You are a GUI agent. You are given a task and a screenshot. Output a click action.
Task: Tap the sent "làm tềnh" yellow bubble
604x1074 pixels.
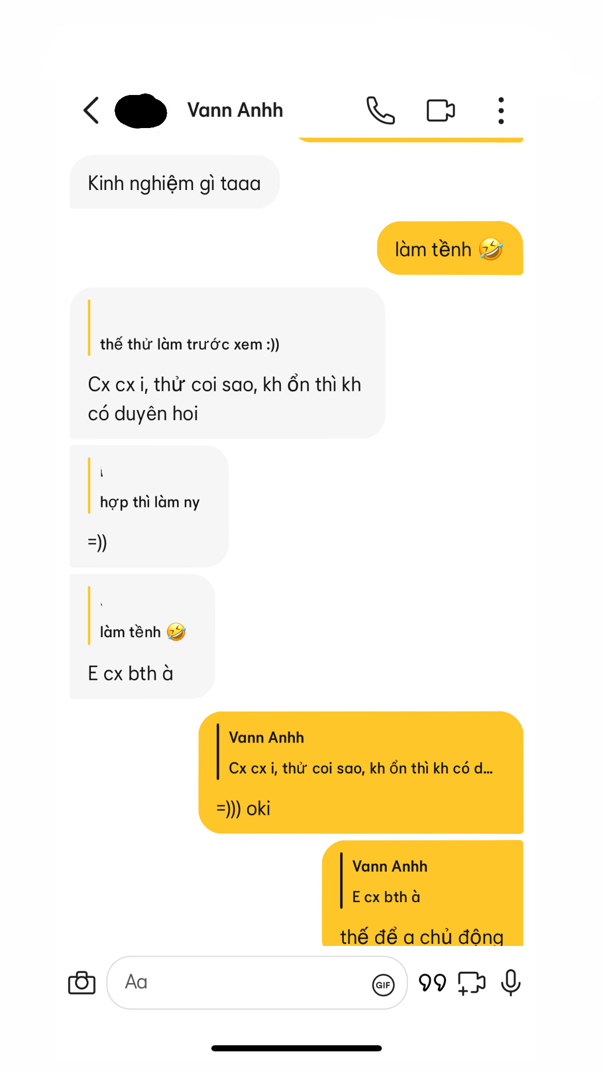coord(449,249)
